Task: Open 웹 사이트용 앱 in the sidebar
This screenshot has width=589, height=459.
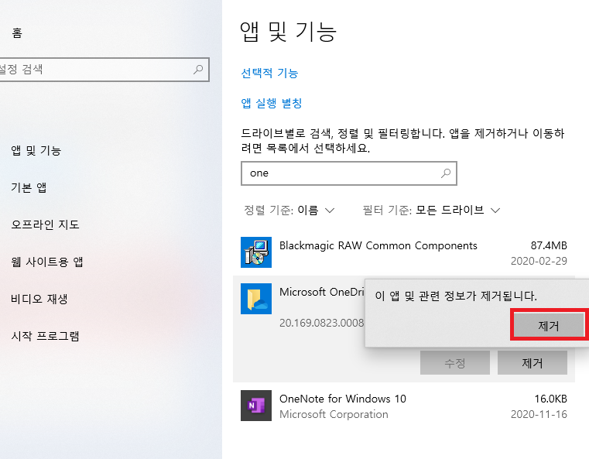Action: 47,262
